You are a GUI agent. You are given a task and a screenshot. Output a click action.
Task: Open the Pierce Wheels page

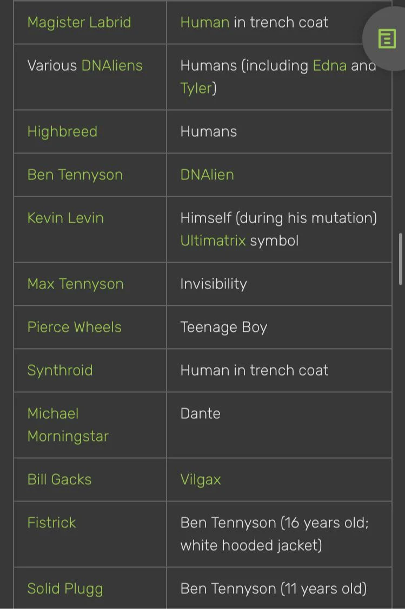[75, 327]
